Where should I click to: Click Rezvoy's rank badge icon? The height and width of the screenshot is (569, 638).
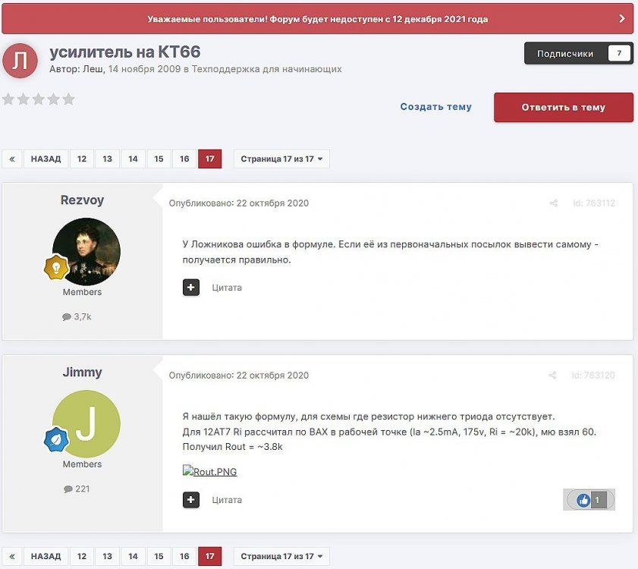[55, 267]
